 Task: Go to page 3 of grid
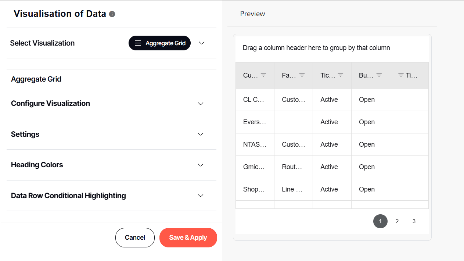pyautogui.click(x=414, y=221)
